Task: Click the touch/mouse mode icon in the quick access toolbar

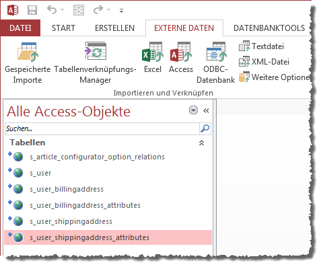Action: point(79,10)
